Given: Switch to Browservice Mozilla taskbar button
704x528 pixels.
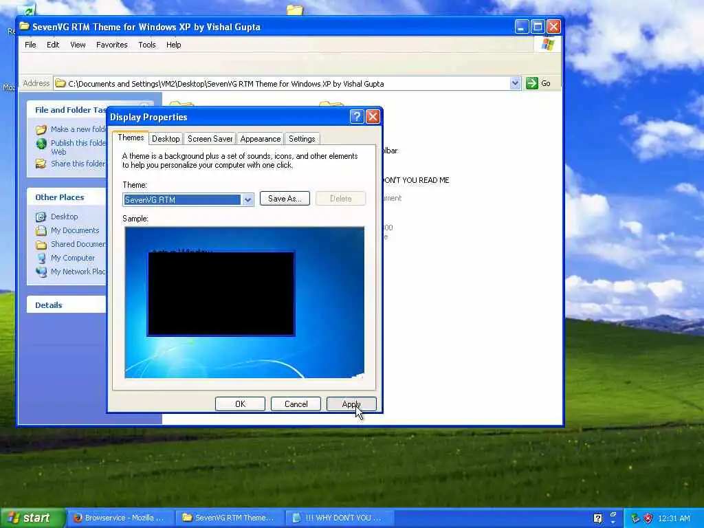Looking at the screenshot, I should point(120,518).
